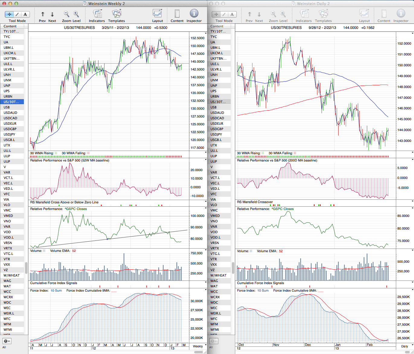The height and width of the screenshot is (354, 414).
Task: Open the Weekly period dropdown below chart
Action: 198,346
